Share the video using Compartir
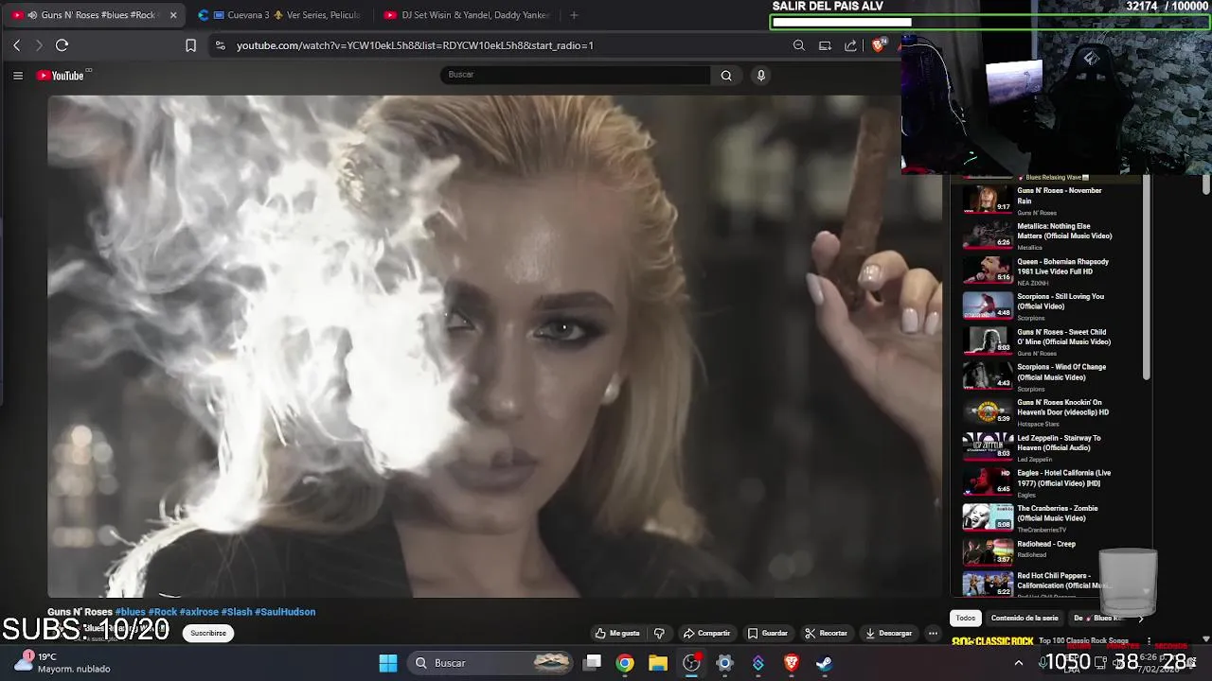1212x681 pixels. click(x=706, y=633)
